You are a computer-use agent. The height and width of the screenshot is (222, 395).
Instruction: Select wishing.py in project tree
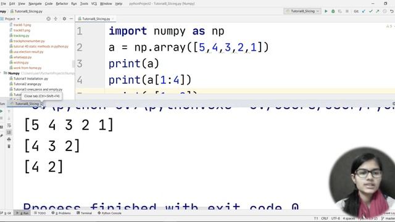coord(19,62)
